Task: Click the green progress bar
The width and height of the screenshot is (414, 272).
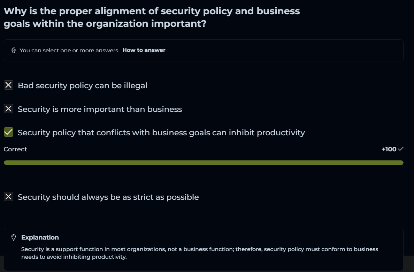Action: (204, 163)
